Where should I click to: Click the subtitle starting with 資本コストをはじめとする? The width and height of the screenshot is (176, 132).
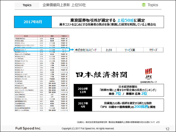(x=108, y=24)
